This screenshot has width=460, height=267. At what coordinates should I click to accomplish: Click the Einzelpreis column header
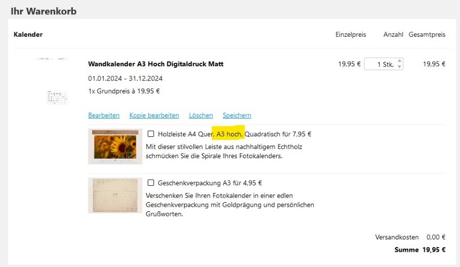[351, 35]
